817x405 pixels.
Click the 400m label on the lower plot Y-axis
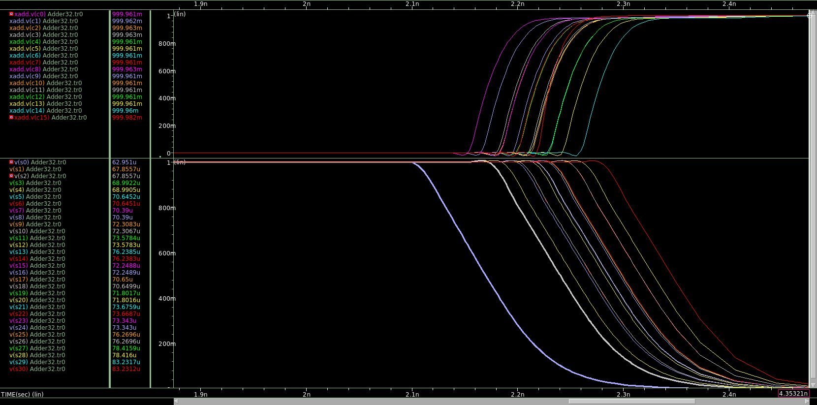tap(167, 299)
